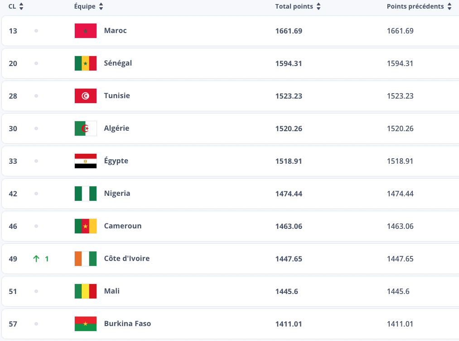
Task: Click the Burkina Faso flag icon
Action: 85,324
